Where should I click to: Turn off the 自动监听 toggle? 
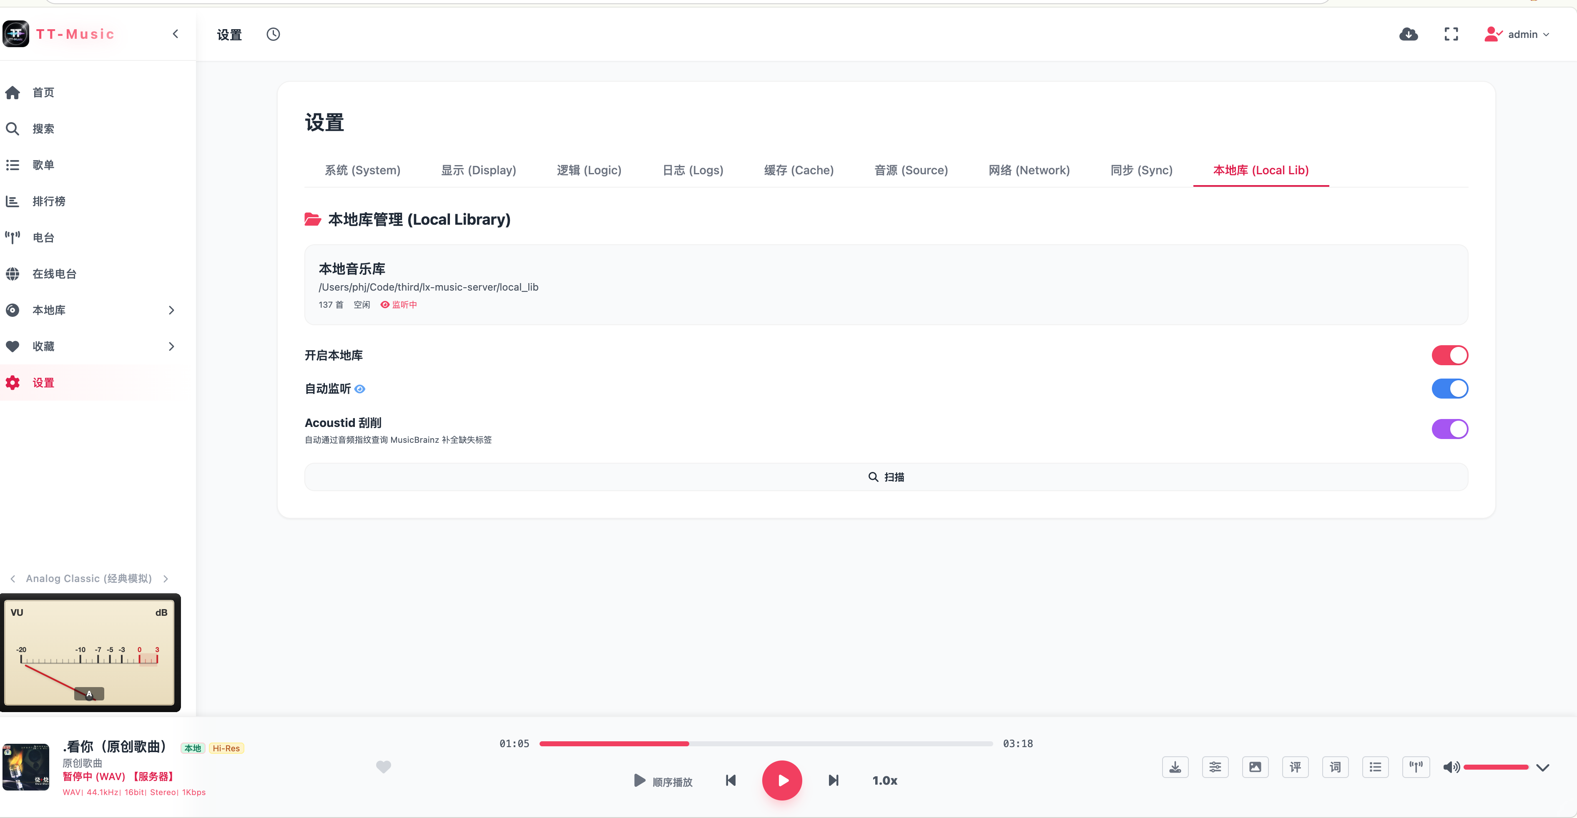click(1450, 388)
